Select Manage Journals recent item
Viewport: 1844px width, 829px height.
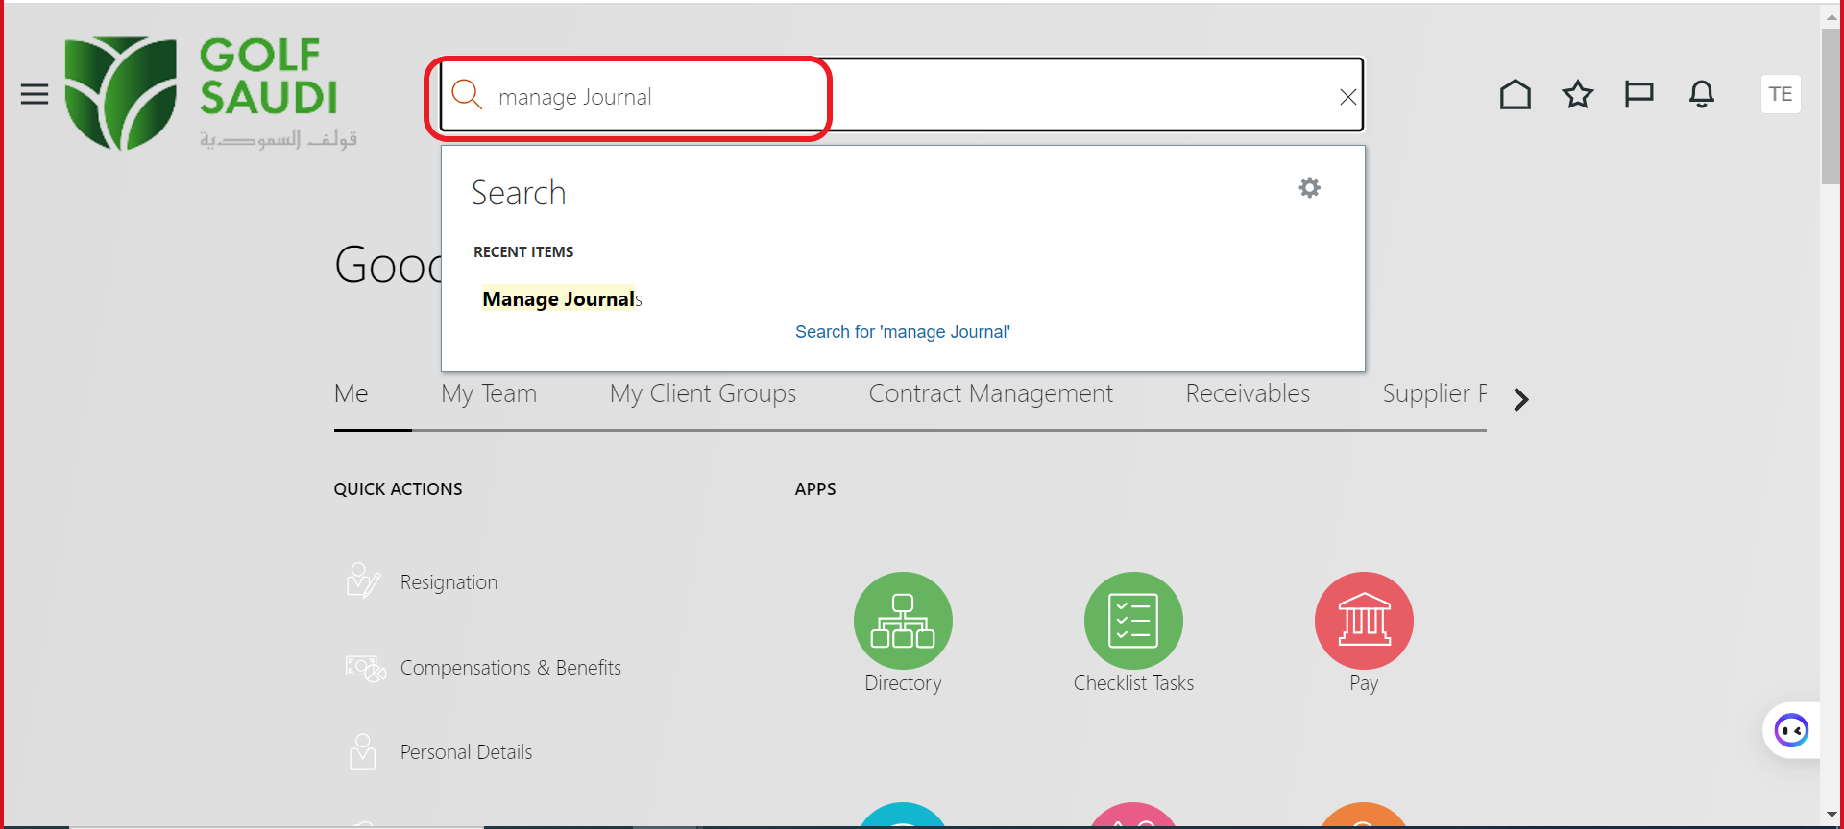(562, 299)
